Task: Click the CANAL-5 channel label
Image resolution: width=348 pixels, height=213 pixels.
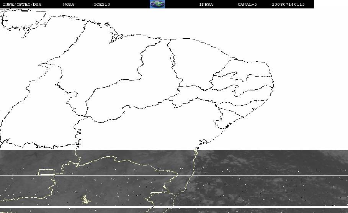Action: (x=247, y=5)
